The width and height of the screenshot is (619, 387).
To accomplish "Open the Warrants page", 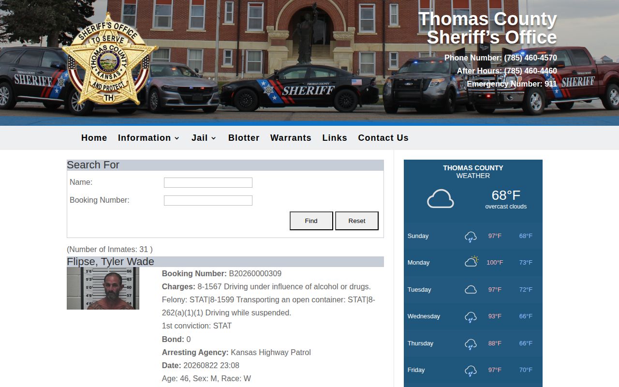I will coord(291,138).
